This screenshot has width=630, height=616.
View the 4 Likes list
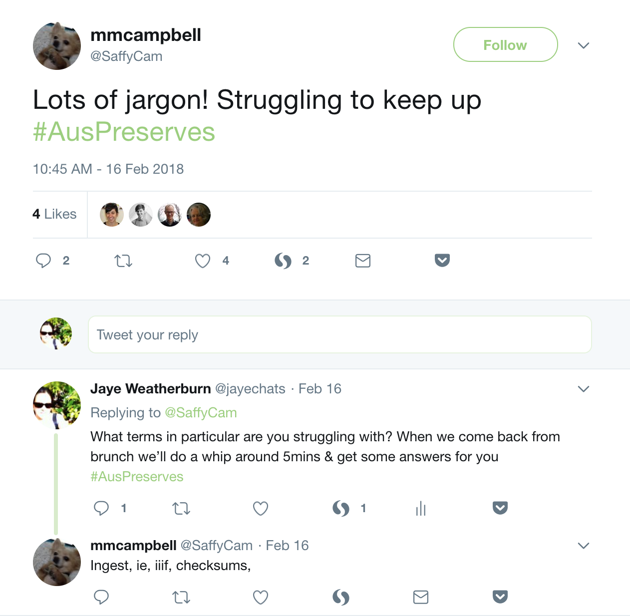54,214
